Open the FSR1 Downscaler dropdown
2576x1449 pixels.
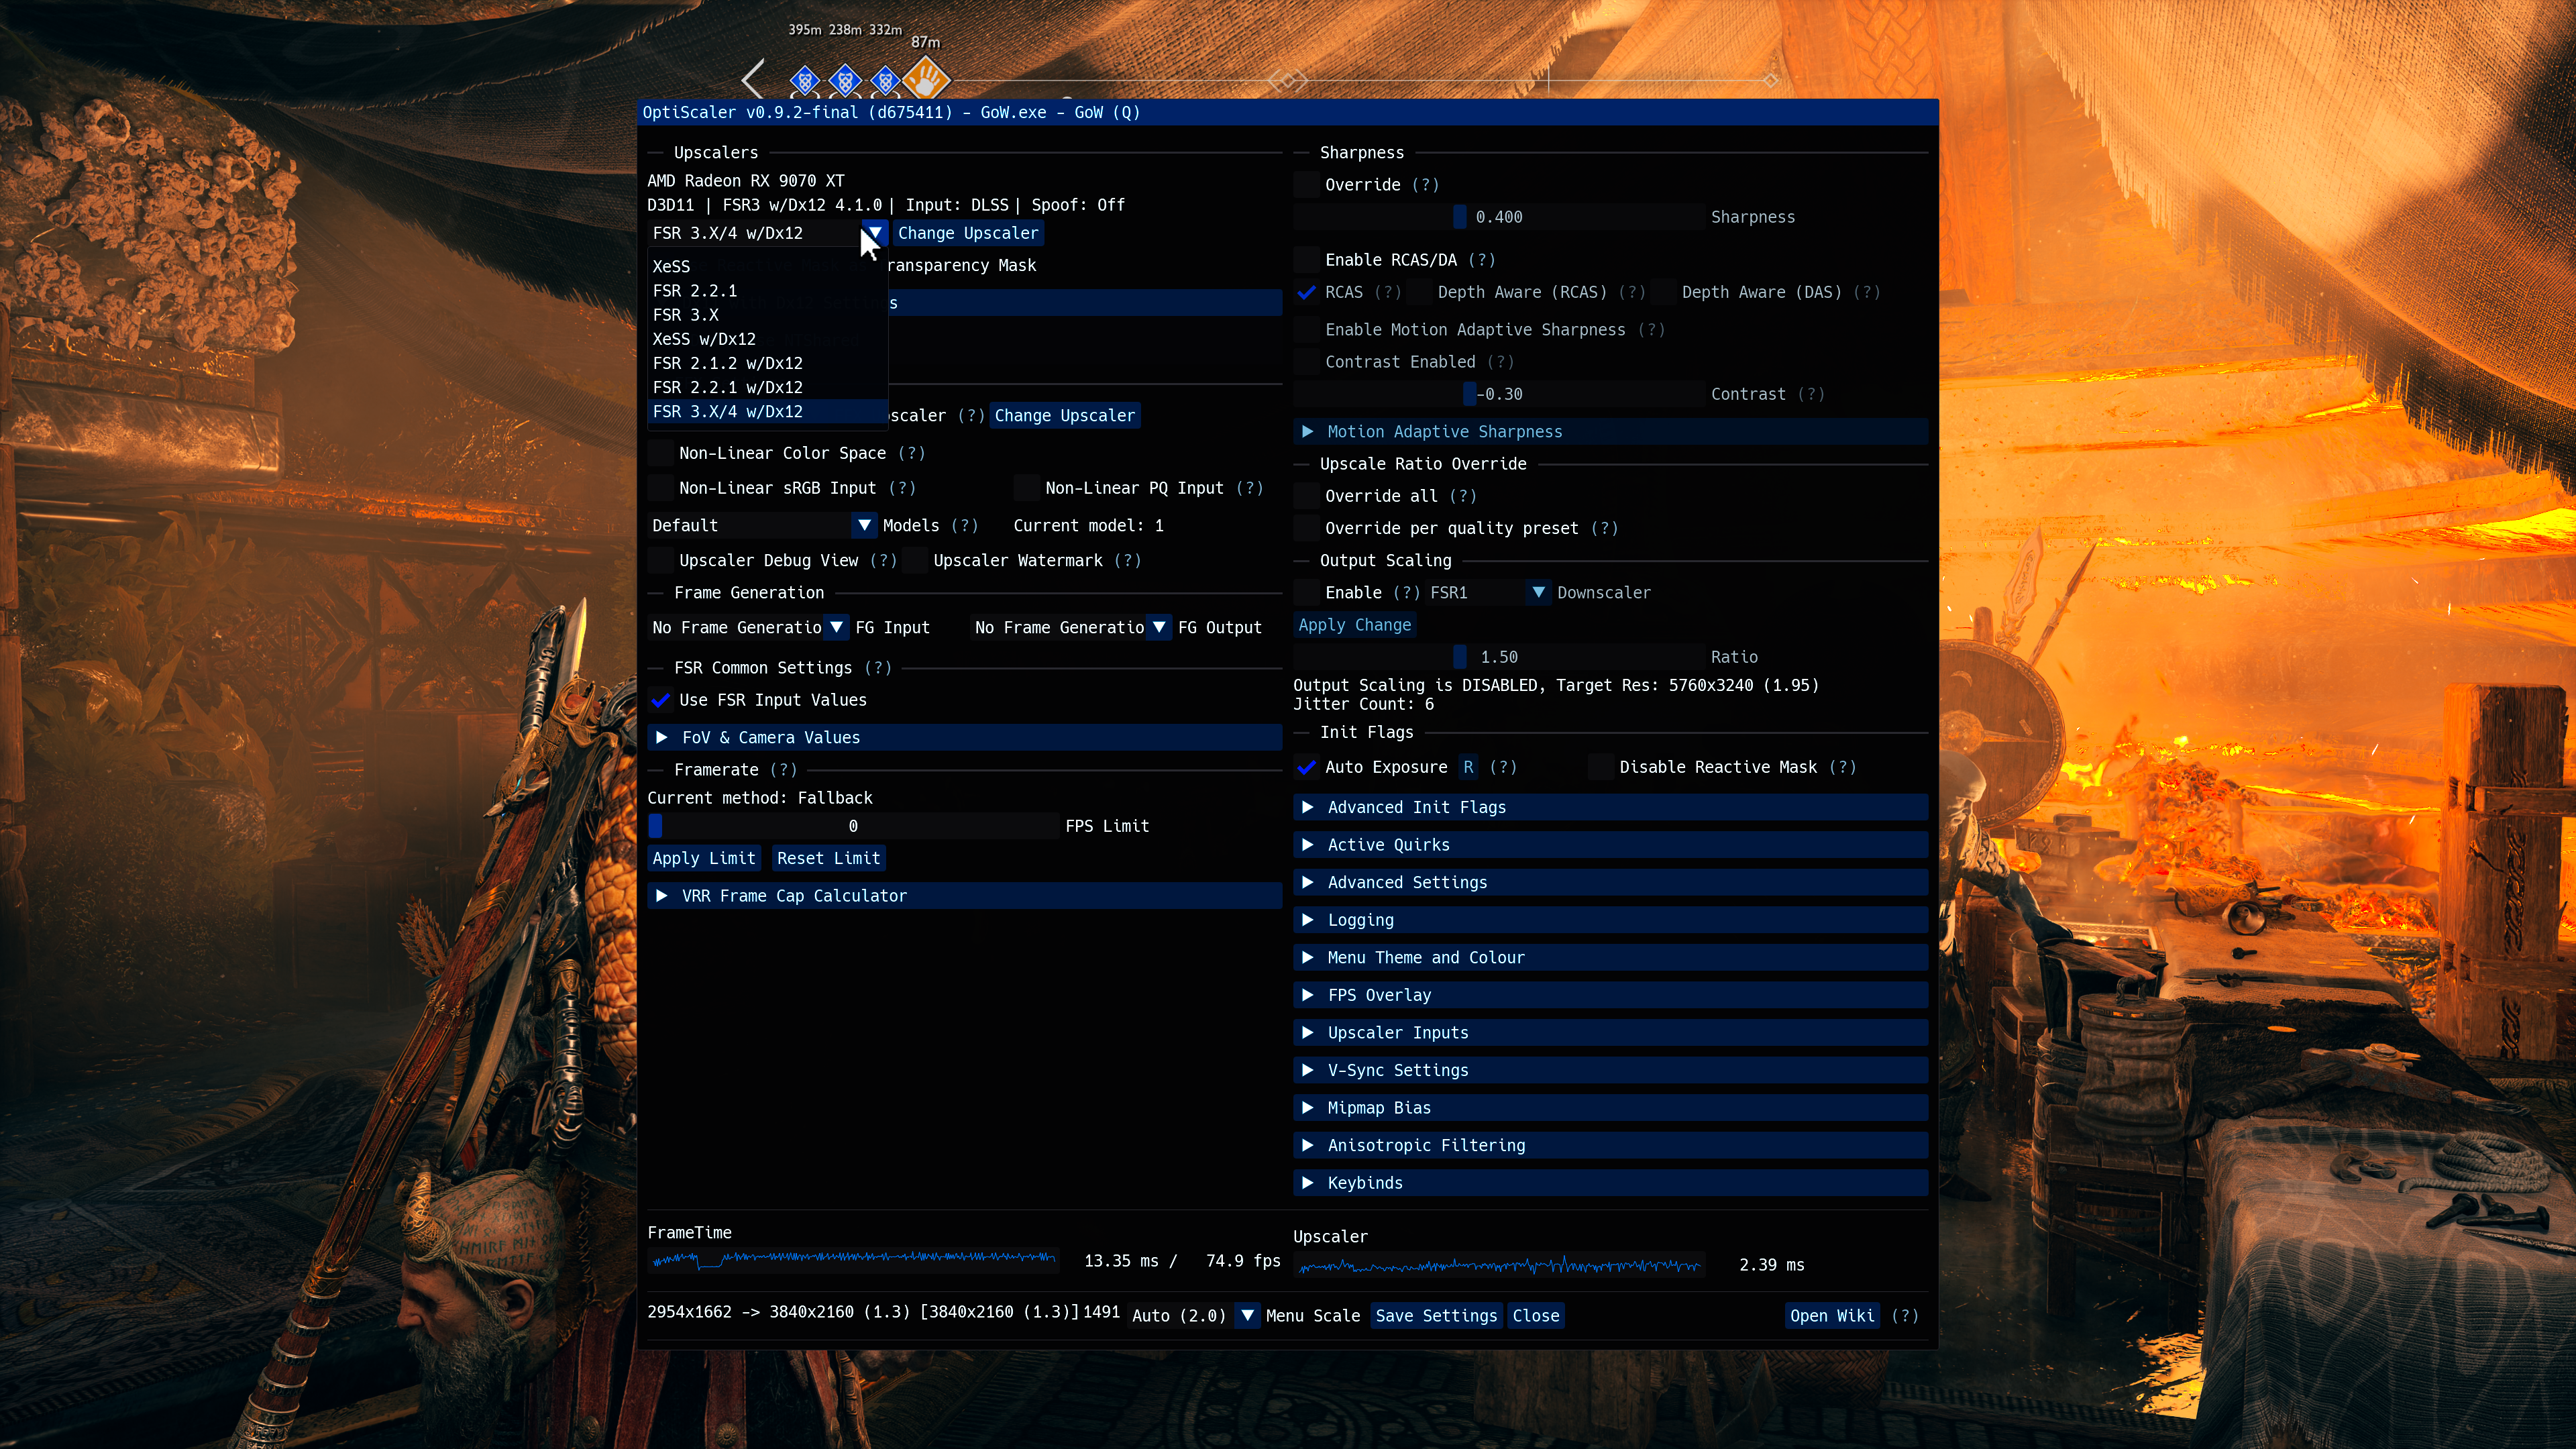[x=1488, y=593]
